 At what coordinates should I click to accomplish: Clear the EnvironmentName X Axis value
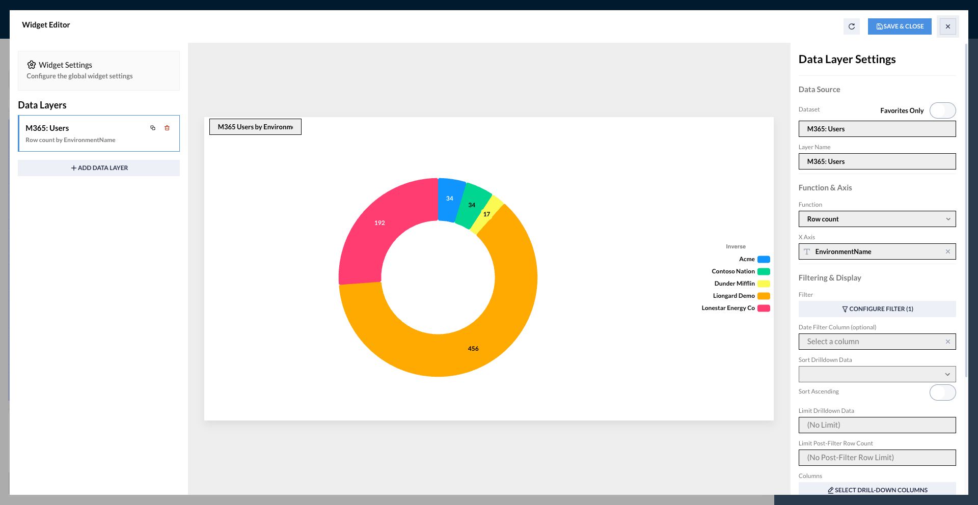tap(948, 251)
